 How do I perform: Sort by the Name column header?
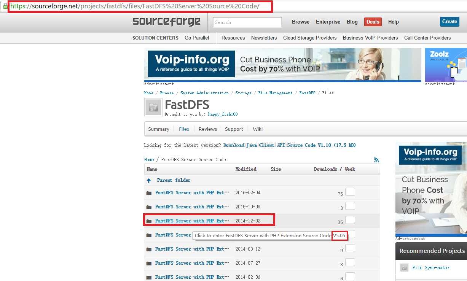point(152,169)
